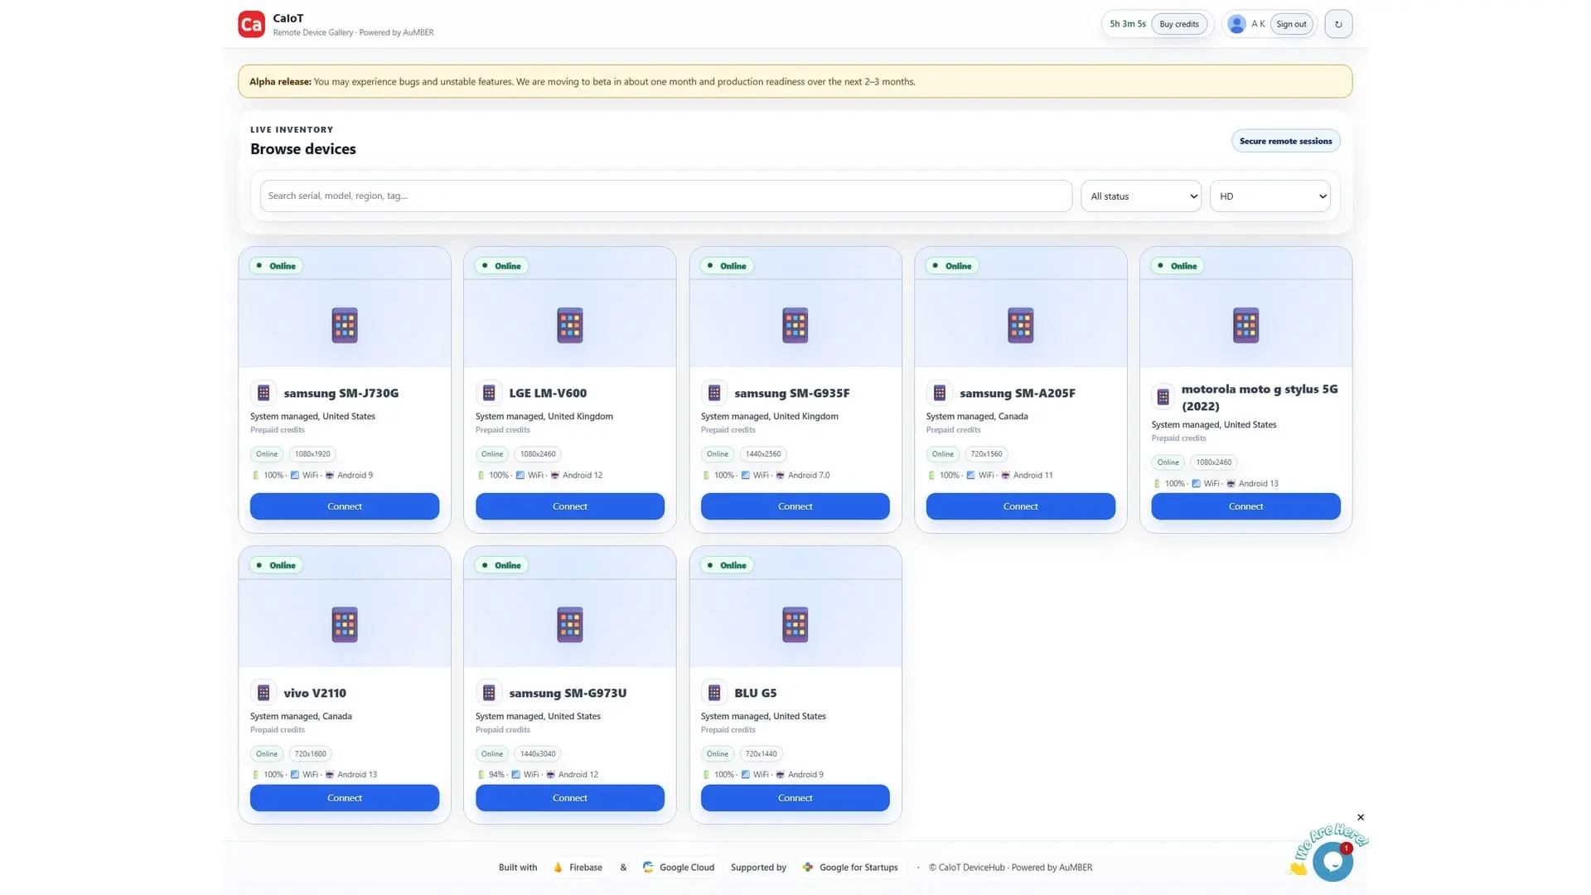The height and width of the screenshot is (895, 1591).
Task: Connect to samsung SM-A205F
Action: pos(1021,506)
